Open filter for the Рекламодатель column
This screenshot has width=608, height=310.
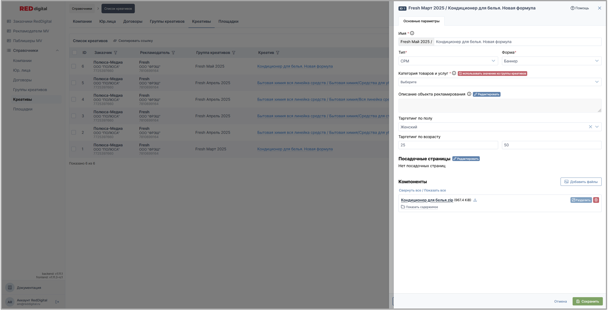coord(173,53)
